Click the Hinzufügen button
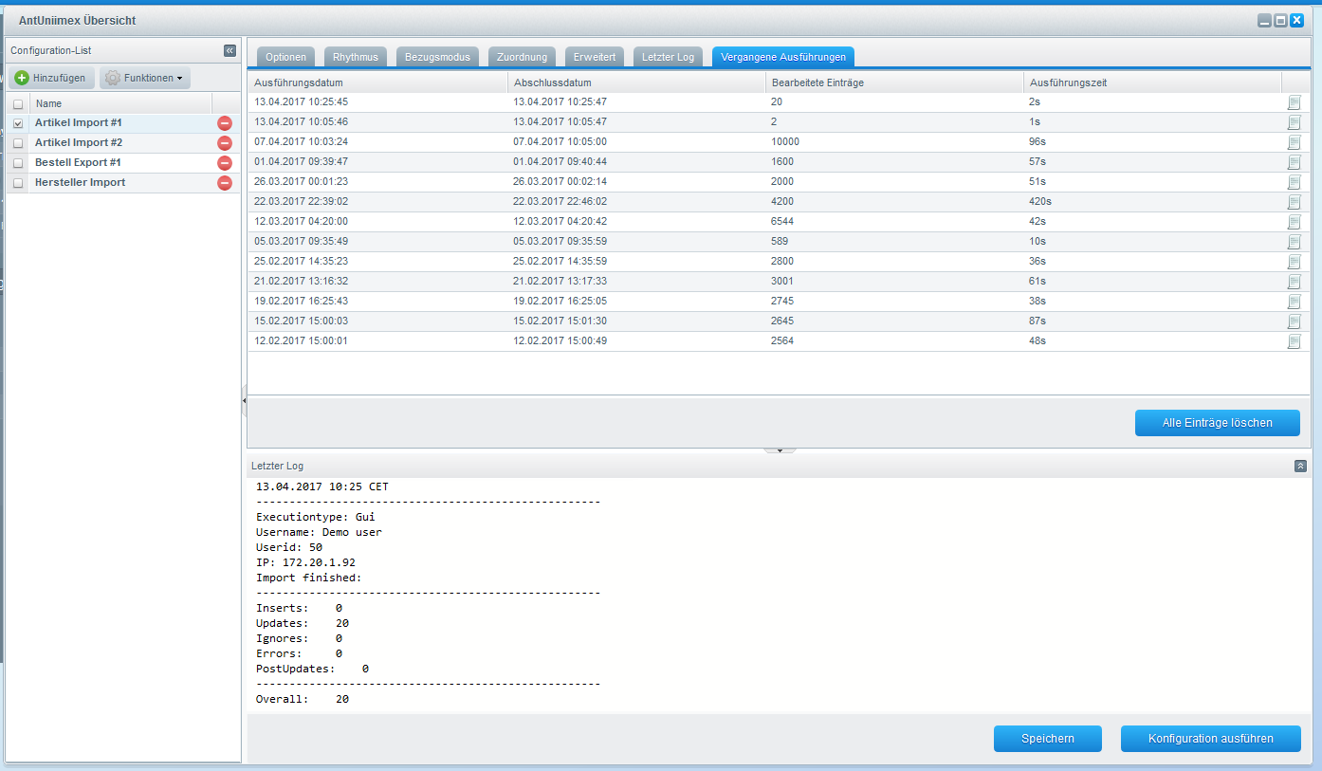 click(51, 78)
